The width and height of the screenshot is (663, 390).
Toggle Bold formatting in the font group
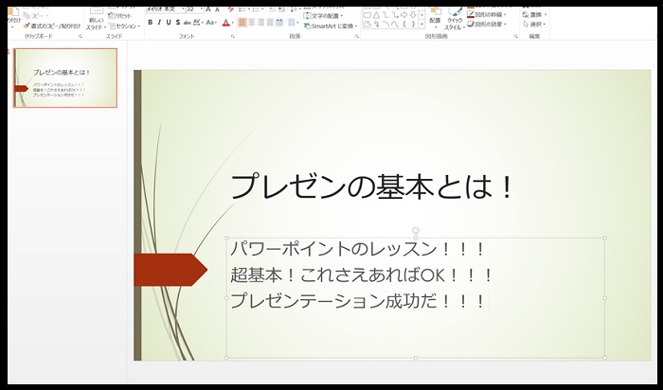[x=150, y=23]
